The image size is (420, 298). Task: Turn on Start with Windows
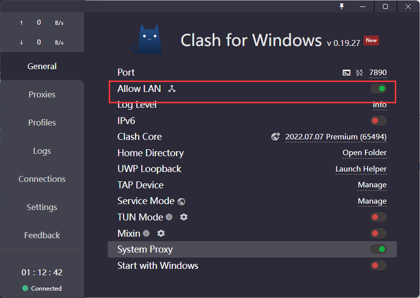(x=378, y=265)
